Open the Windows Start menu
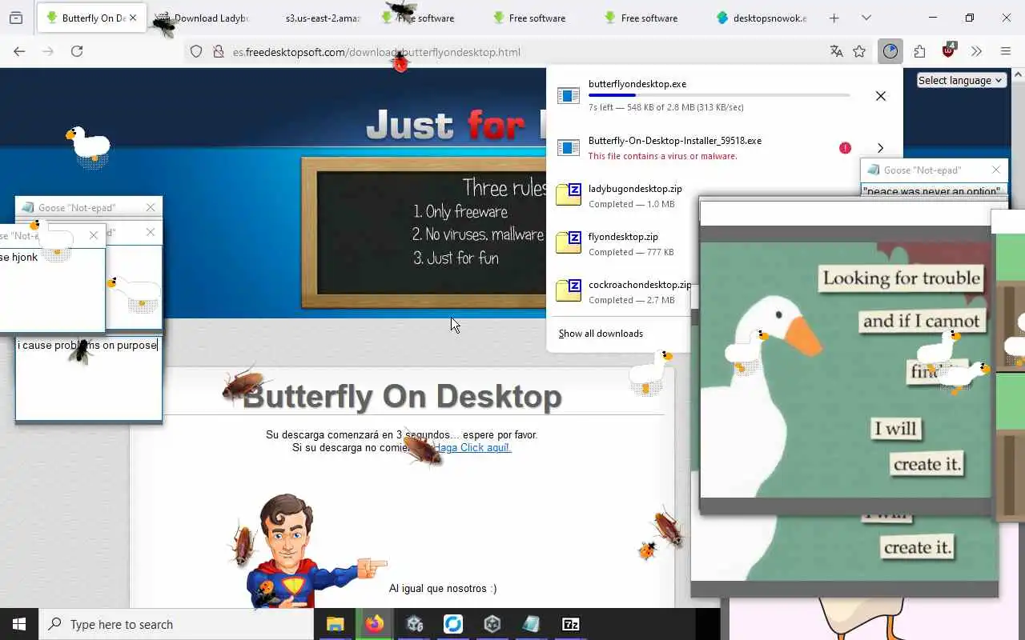Viewport: 1025px width, 640px height. click(x=19, y=624)
